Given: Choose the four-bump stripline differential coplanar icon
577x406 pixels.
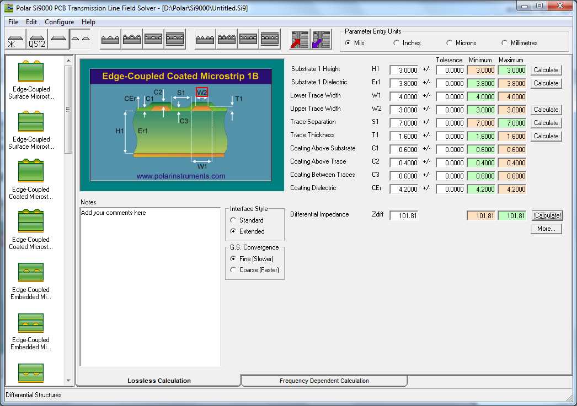Looking at the screenshot, I should click(270, 39).
